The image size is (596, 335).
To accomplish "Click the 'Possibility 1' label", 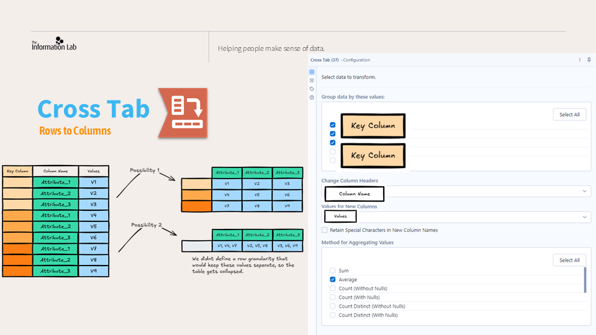I will point(145,170).
